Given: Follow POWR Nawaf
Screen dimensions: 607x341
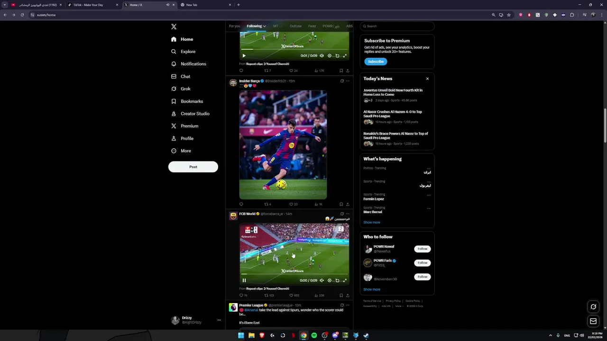Looking at the screenshot, I should [422, 249].
